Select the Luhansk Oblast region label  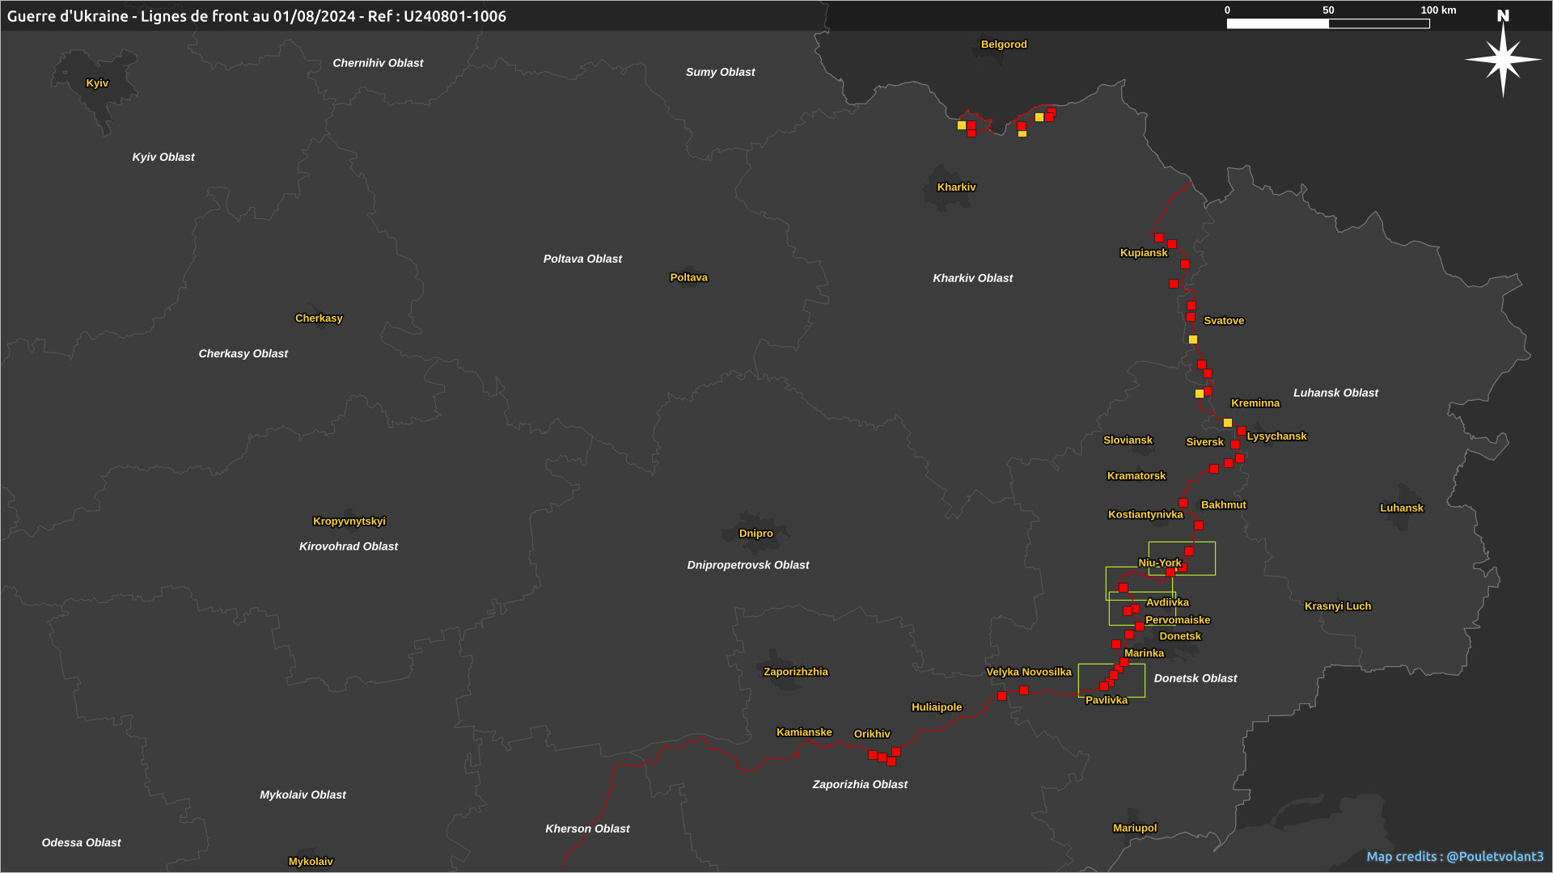pyautogui.click(x=1335, y=393)
